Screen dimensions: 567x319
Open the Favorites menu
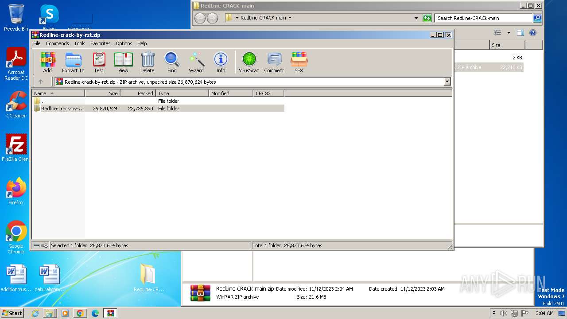(101, 43)
